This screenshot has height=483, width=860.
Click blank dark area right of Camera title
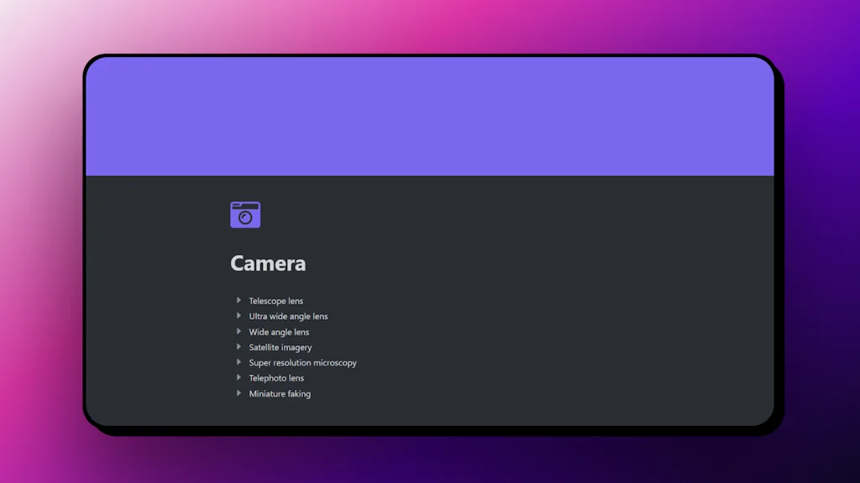click(546, 263)
